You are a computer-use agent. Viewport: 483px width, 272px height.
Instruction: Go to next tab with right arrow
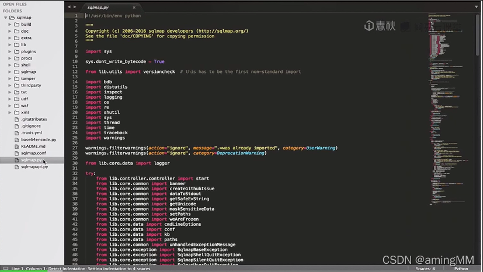tap(75, 7)
